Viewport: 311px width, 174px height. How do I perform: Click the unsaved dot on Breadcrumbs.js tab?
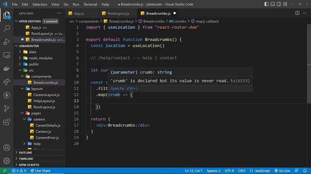coord(174,13)
